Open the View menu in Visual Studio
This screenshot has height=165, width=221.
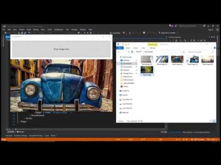[x=15, y=29]
